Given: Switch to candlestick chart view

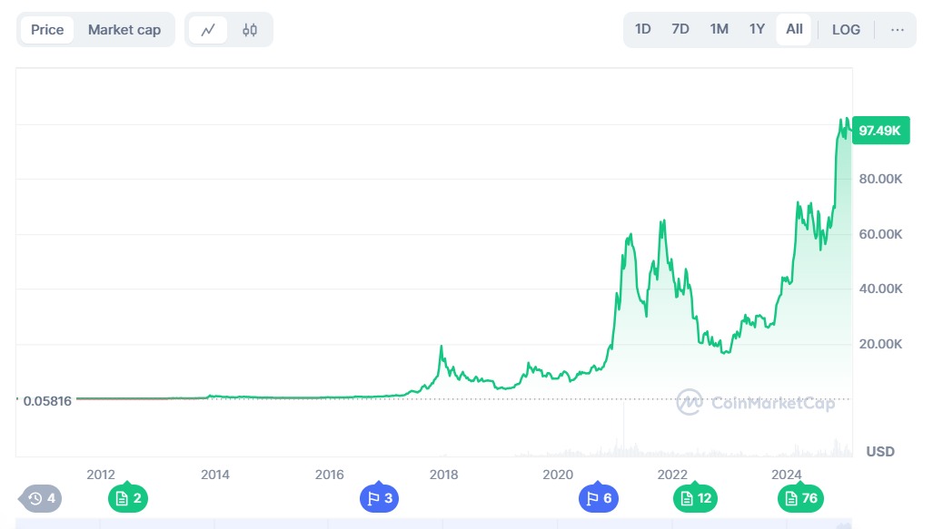Looking at the screenshot, I should (250, 30).
